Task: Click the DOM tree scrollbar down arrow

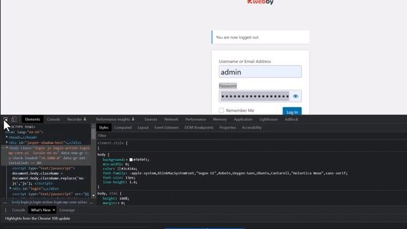Action: coord(93,195)
